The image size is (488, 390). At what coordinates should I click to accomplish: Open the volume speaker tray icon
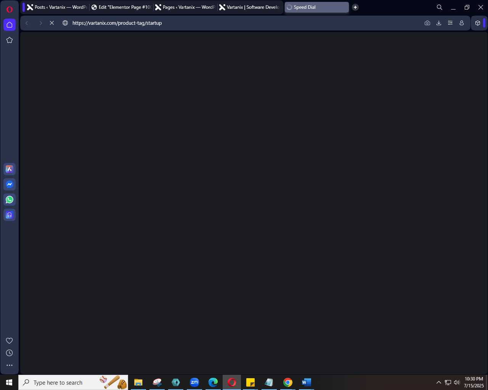457,382
